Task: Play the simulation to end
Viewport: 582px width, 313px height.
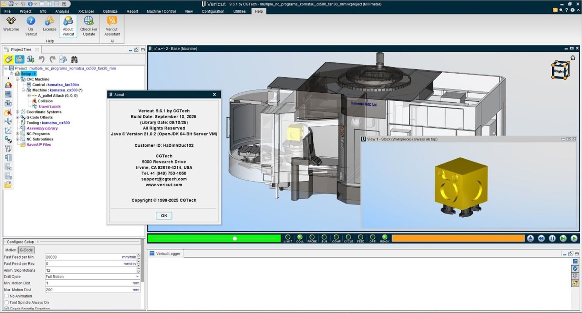Action: pyautogui.click(x=574, y=238)
